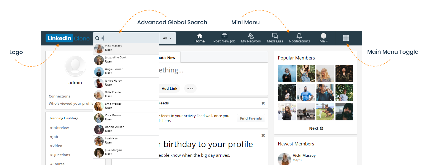Click the search magnifier icon
428x165 pixels.
(97, 38)
